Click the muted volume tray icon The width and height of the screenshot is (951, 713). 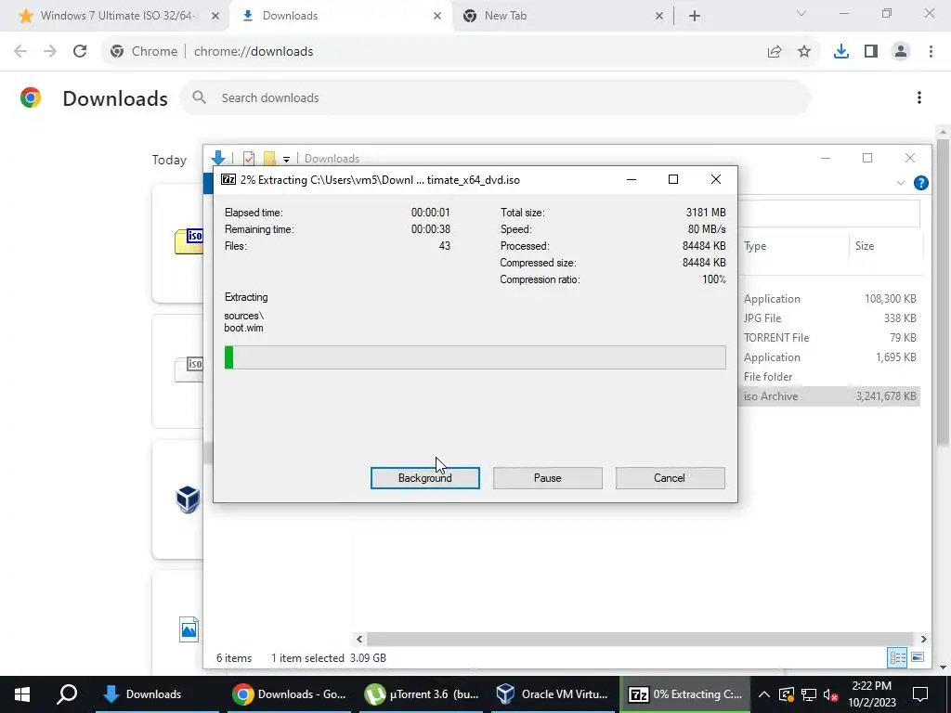tap(831, 694)
